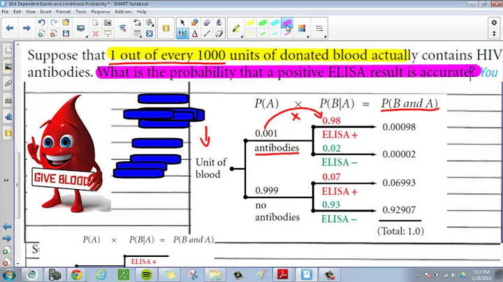Open the yellow activity builder icon in the toolbar
Image resolution: width=503 pixels, height=282 pixels.
tap(166, 28)
